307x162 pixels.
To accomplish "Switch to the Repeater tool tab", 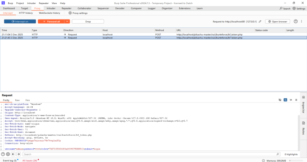I will click(x=67, y=9).
